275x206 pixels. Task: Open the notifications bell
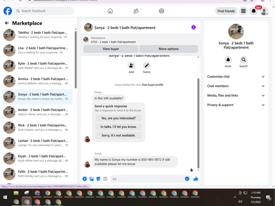point(254,11)
